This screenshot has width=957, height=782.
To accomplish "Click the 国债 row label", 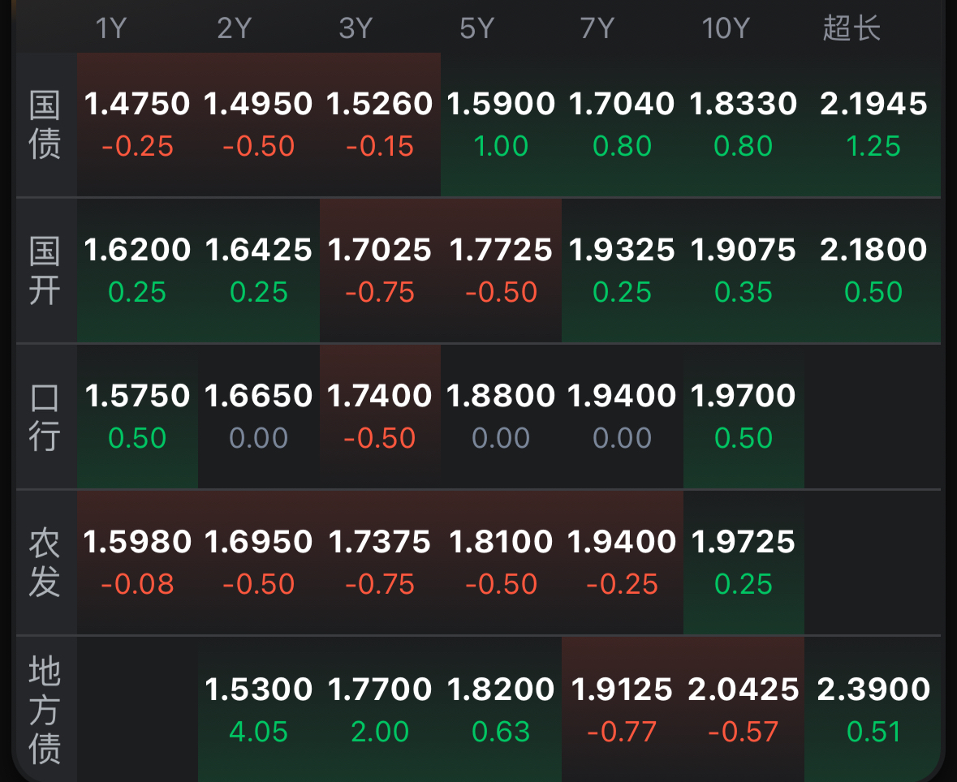I will pyautogui.click(x=45, y=125).
